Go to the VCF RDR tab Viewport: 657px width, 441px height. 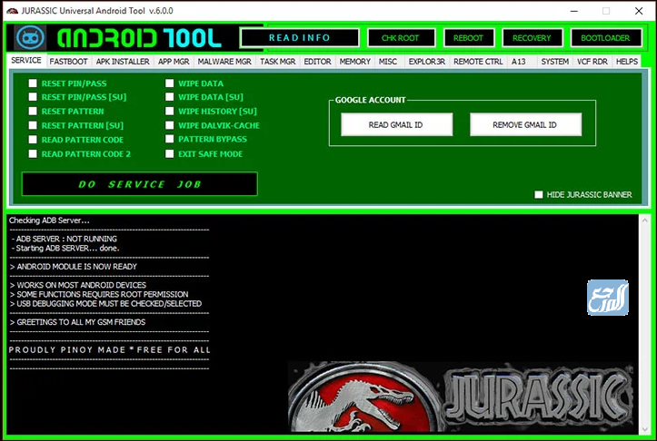coord(593,62)
